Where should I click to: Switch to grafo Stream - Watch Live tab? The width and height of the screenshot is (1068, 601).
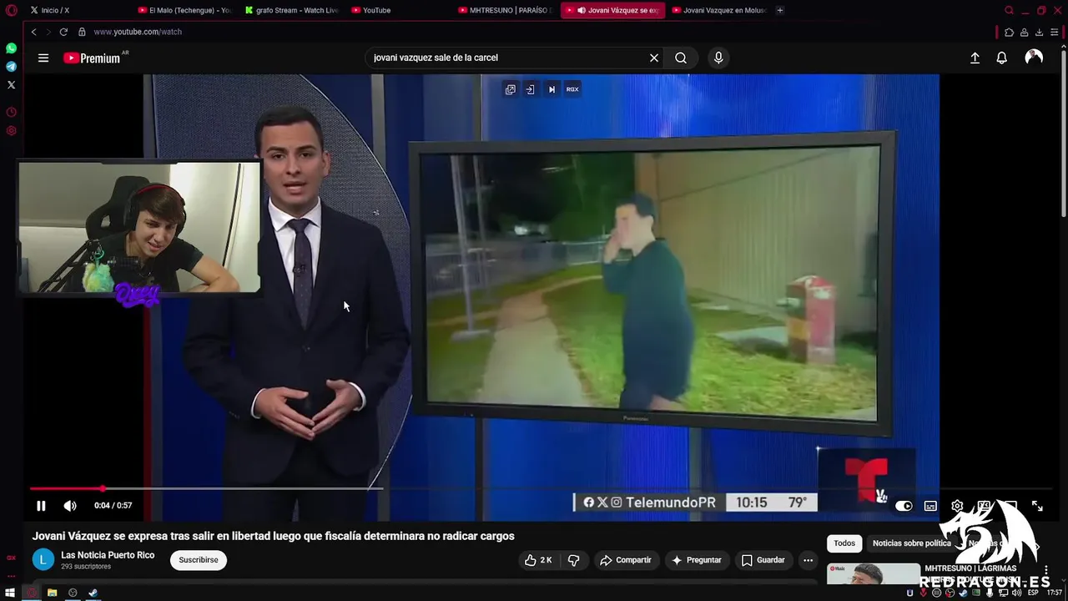point(291,10)
